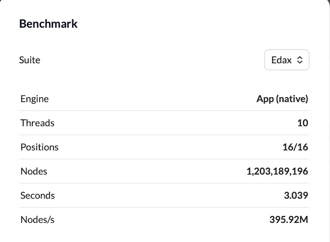Click the up-down chevron icon beside Edax

tap(300, 60)
